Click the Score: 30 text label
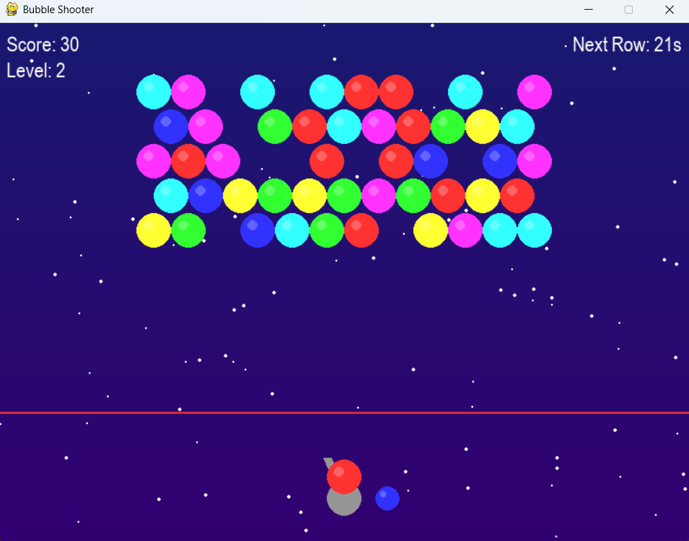 [43, 45]
